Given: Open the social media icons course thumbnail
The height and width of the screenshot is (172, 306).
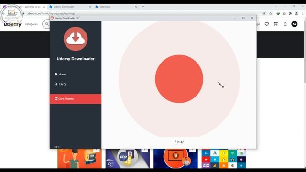Looking at the screenshot, I should 224,158.
